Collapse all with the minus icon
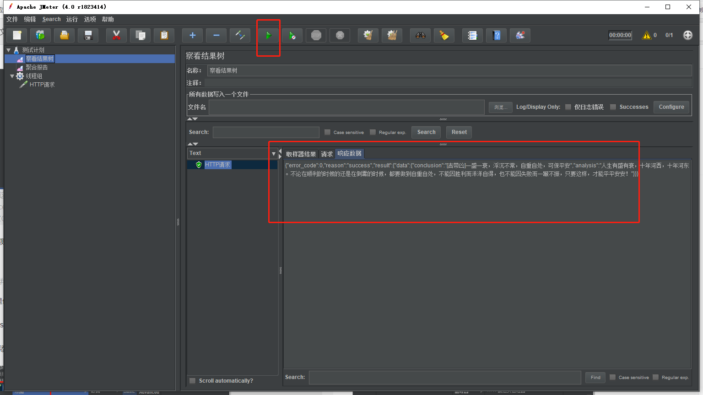 click(216, 35)
